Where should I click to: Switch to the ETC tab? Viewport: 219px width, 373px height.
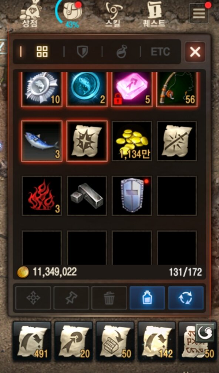[161, 52]
